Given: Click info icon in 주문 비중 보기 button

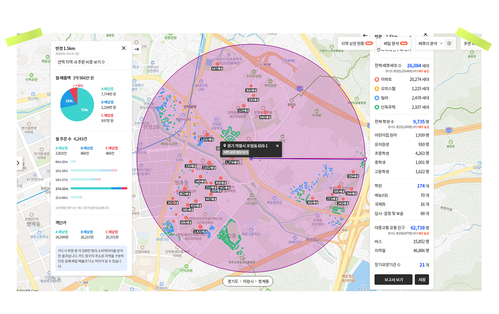Looking at the screenshot, I should tap(103, 62).
